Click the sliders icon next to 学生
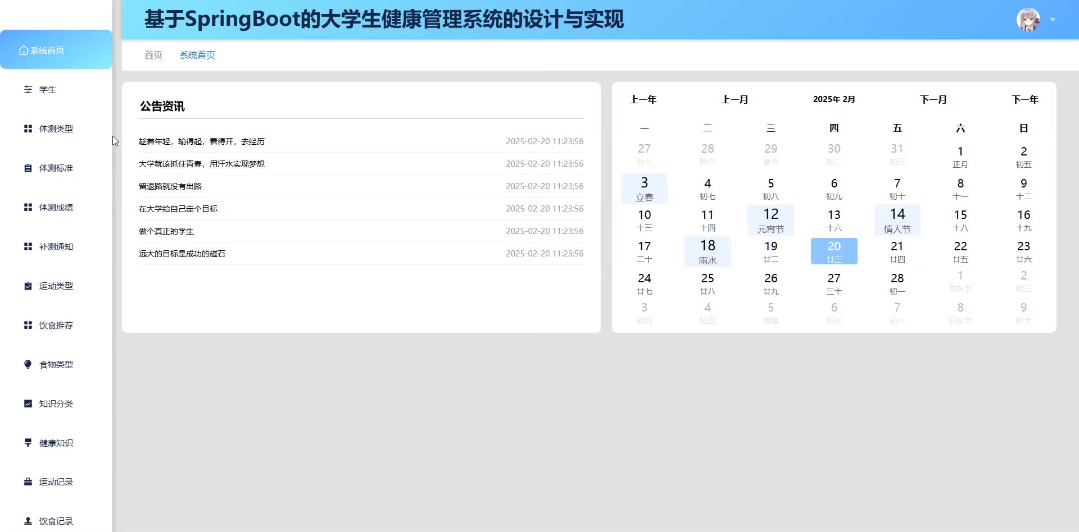 click(28, 90)
